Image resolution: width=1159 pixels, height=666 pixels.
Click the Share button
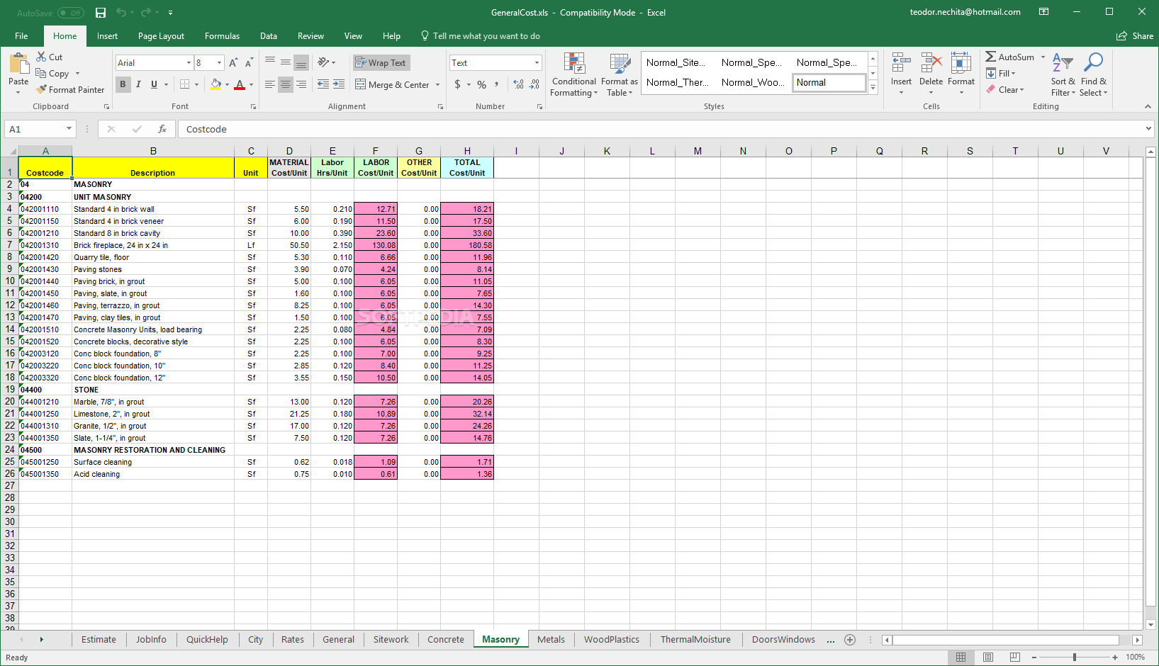click(1135, 36)
